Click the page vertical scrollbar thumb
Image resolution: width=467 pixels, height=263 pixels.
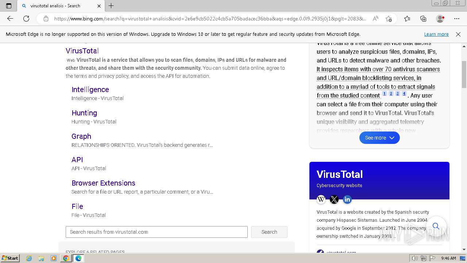(464, 75)
